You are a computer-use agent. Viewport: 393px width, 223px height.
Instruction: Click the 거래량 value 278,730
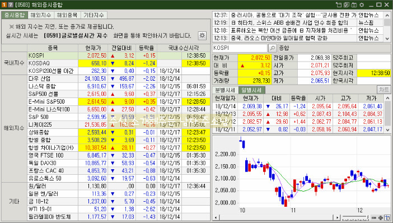(255, 81)
